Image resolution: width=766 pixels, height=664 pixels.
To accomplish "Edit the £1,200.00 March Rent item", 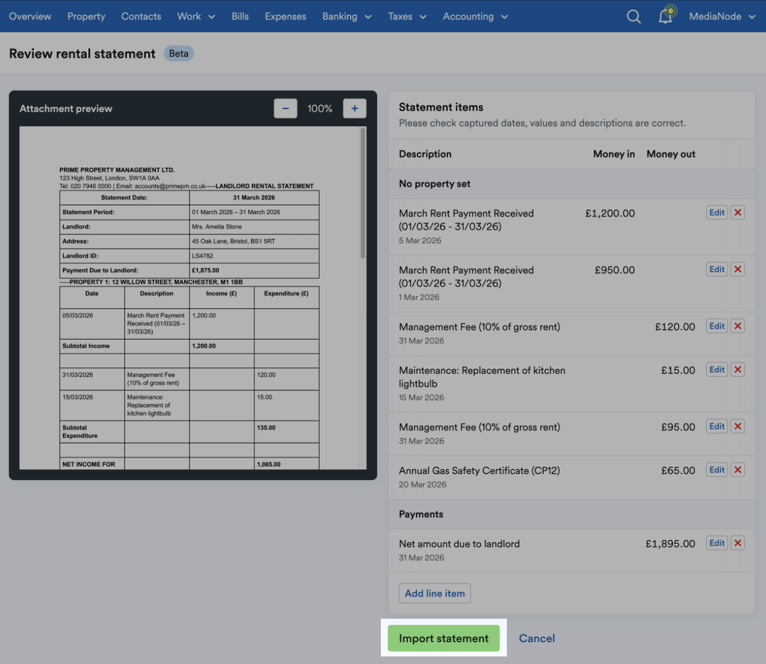I will pos(717,212).
